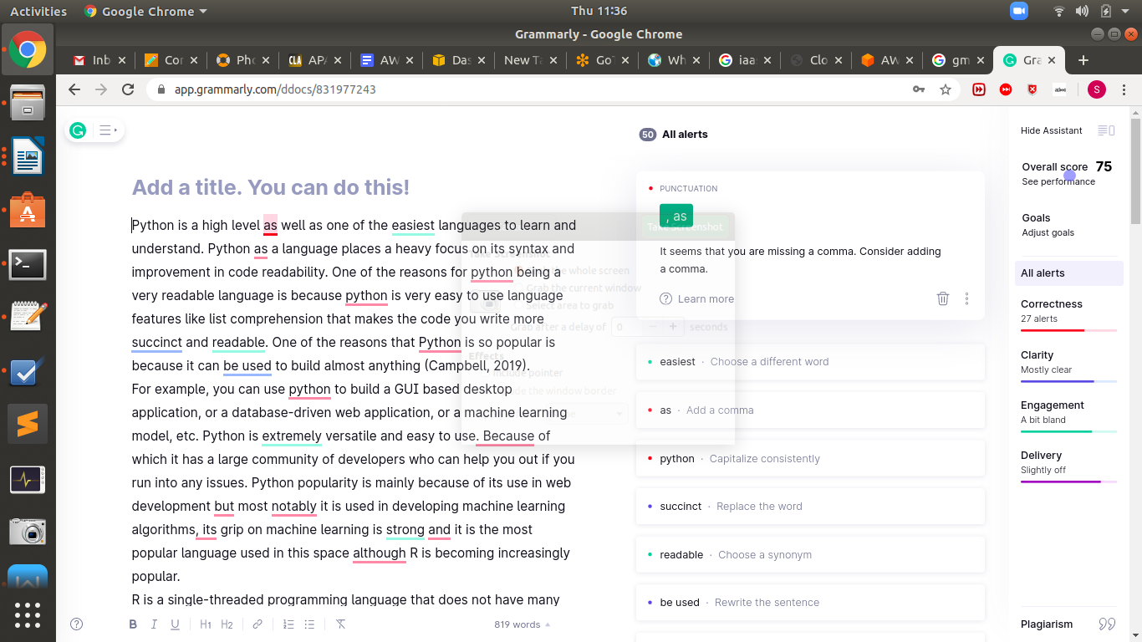Screen dimensions: 1142x642
Task: Open the Zoom icon in the top bar
Action: tap(1018, 11)
